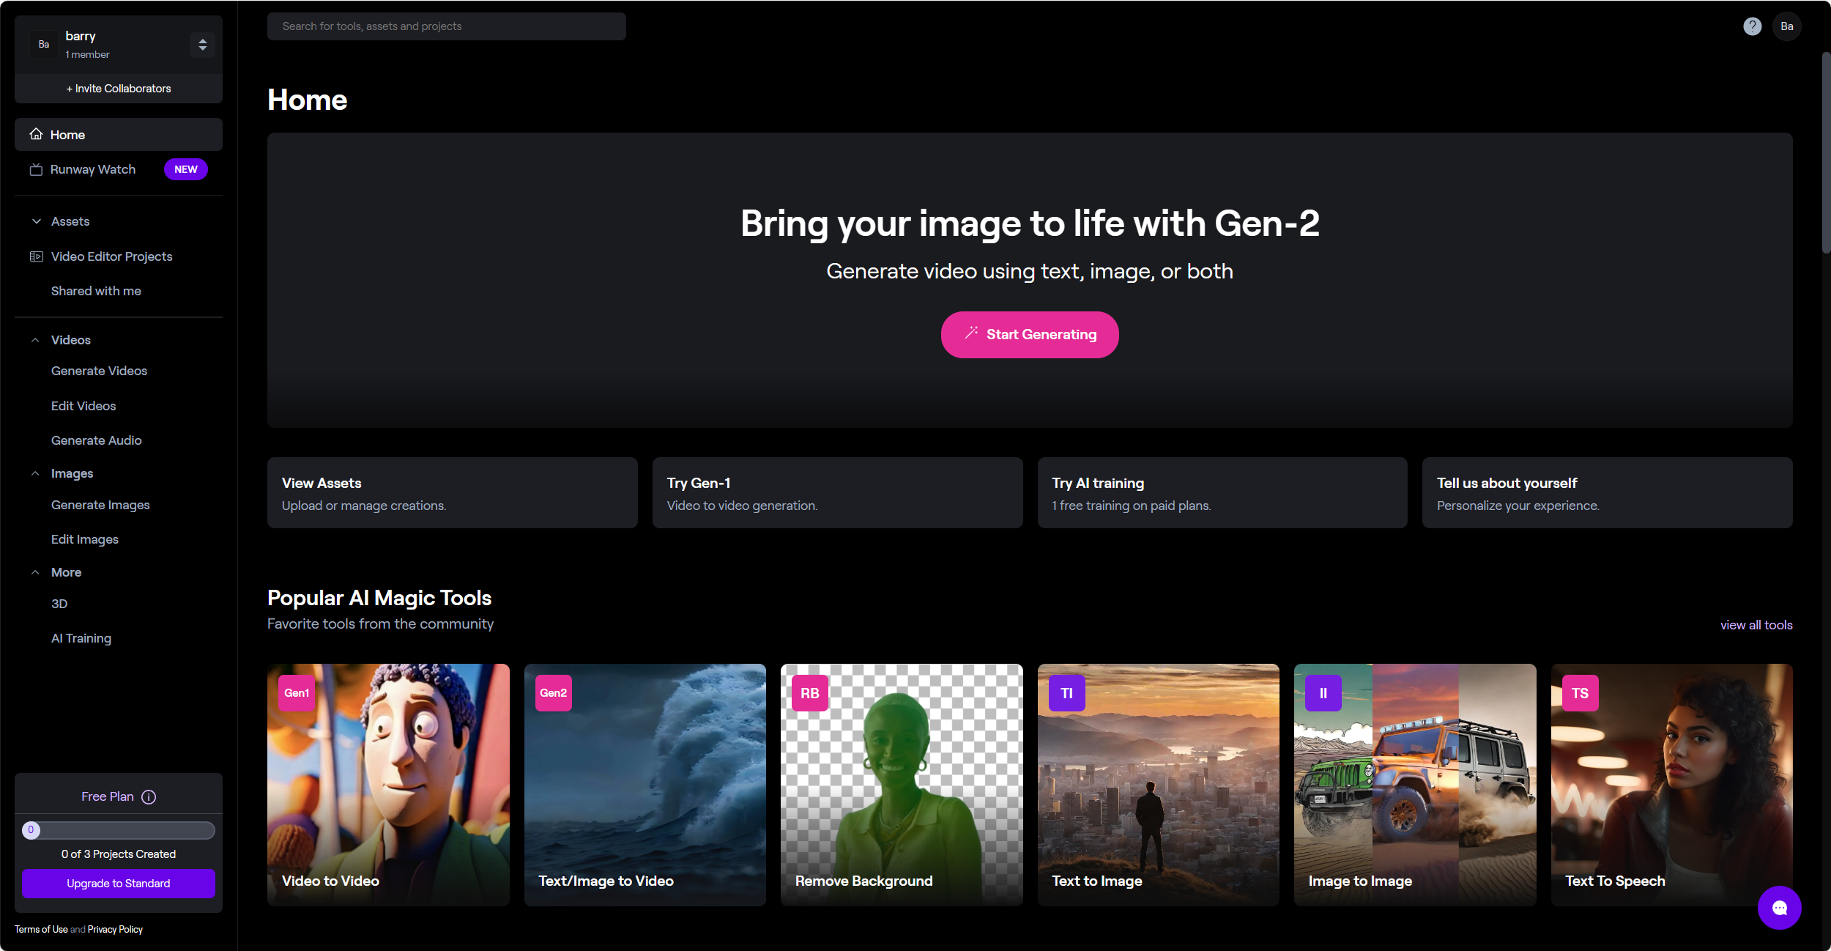Click the Runway Watch TV icon

[x=36, y=170]
